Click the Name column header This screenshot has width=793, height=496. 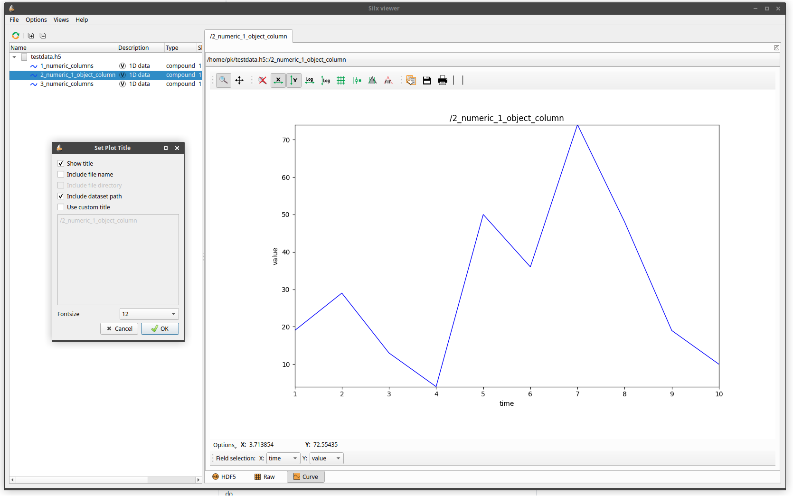[x=63, y=47]
